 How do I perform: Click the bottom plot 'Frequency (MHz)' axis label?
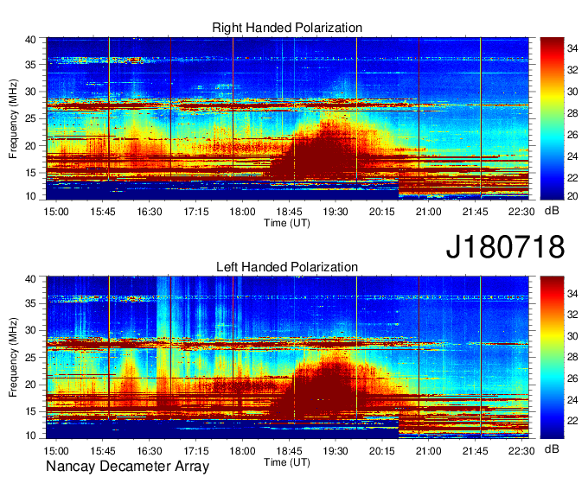[x=13, y=357]
